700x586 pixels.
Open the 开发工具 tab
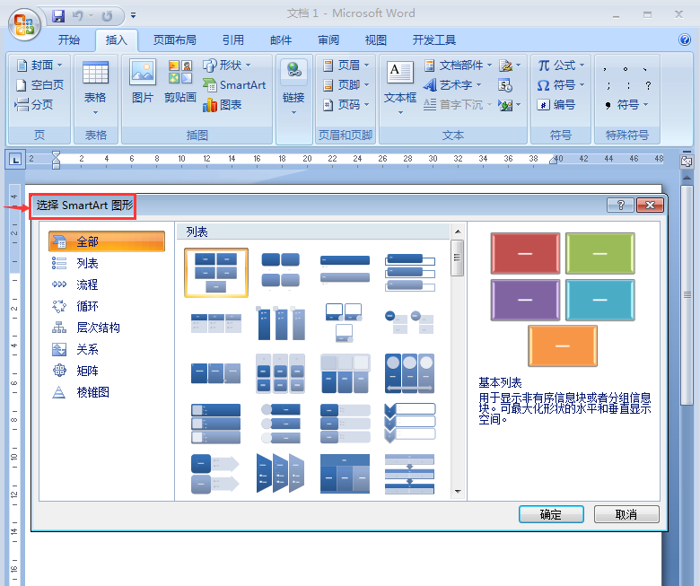(434, 40)
